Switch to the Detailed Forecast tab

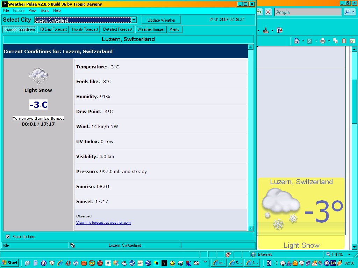click(x=117, y=29)
